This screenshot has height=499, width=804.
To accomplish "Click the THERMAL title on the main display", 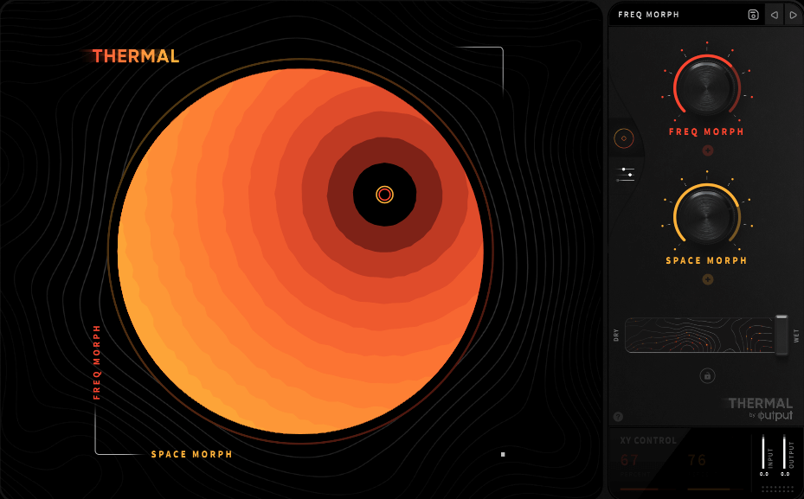I will [135, 57].
